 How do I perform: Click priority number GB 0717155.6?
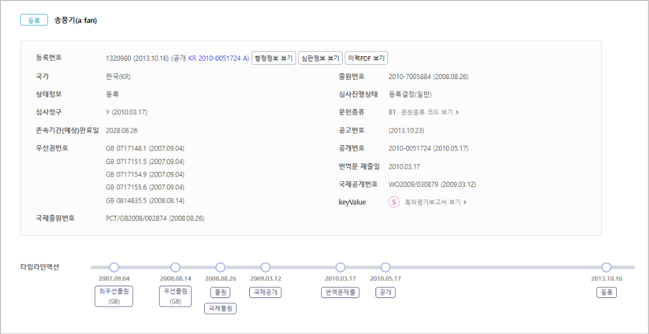[145, 187]
